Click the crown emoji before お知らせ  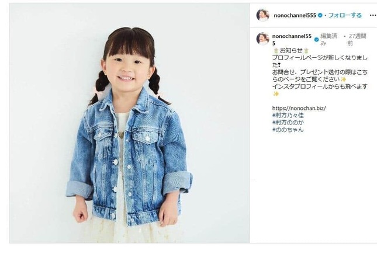click(276, 51)
